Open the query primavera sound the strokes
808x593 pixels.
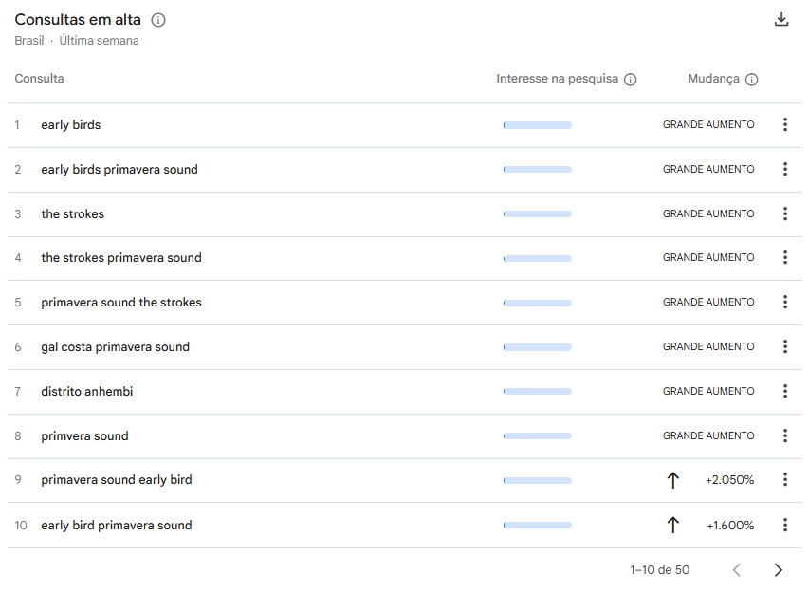click(121, 302)
